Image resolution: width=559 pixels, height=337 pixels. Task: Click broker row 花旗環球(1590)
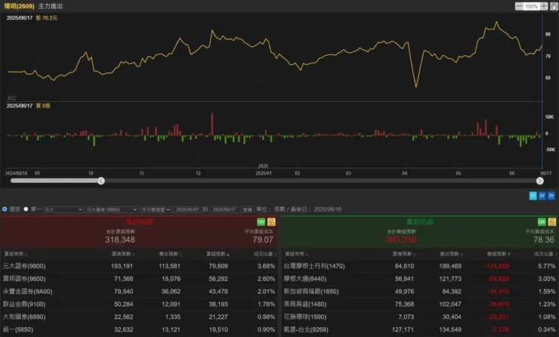tap(420, 317)
